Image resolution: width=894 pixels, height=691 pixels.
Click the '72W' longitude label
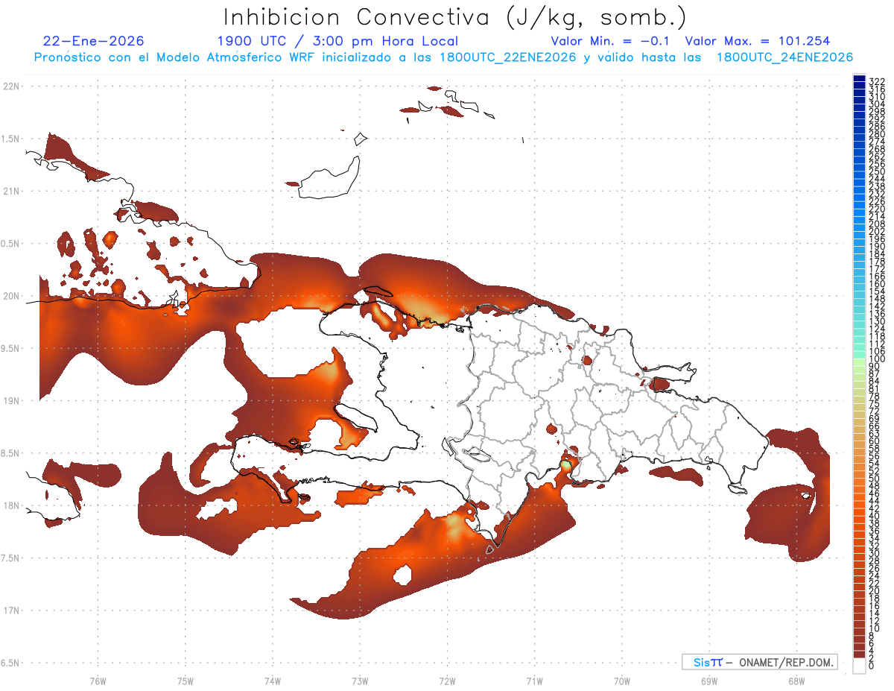447,681
